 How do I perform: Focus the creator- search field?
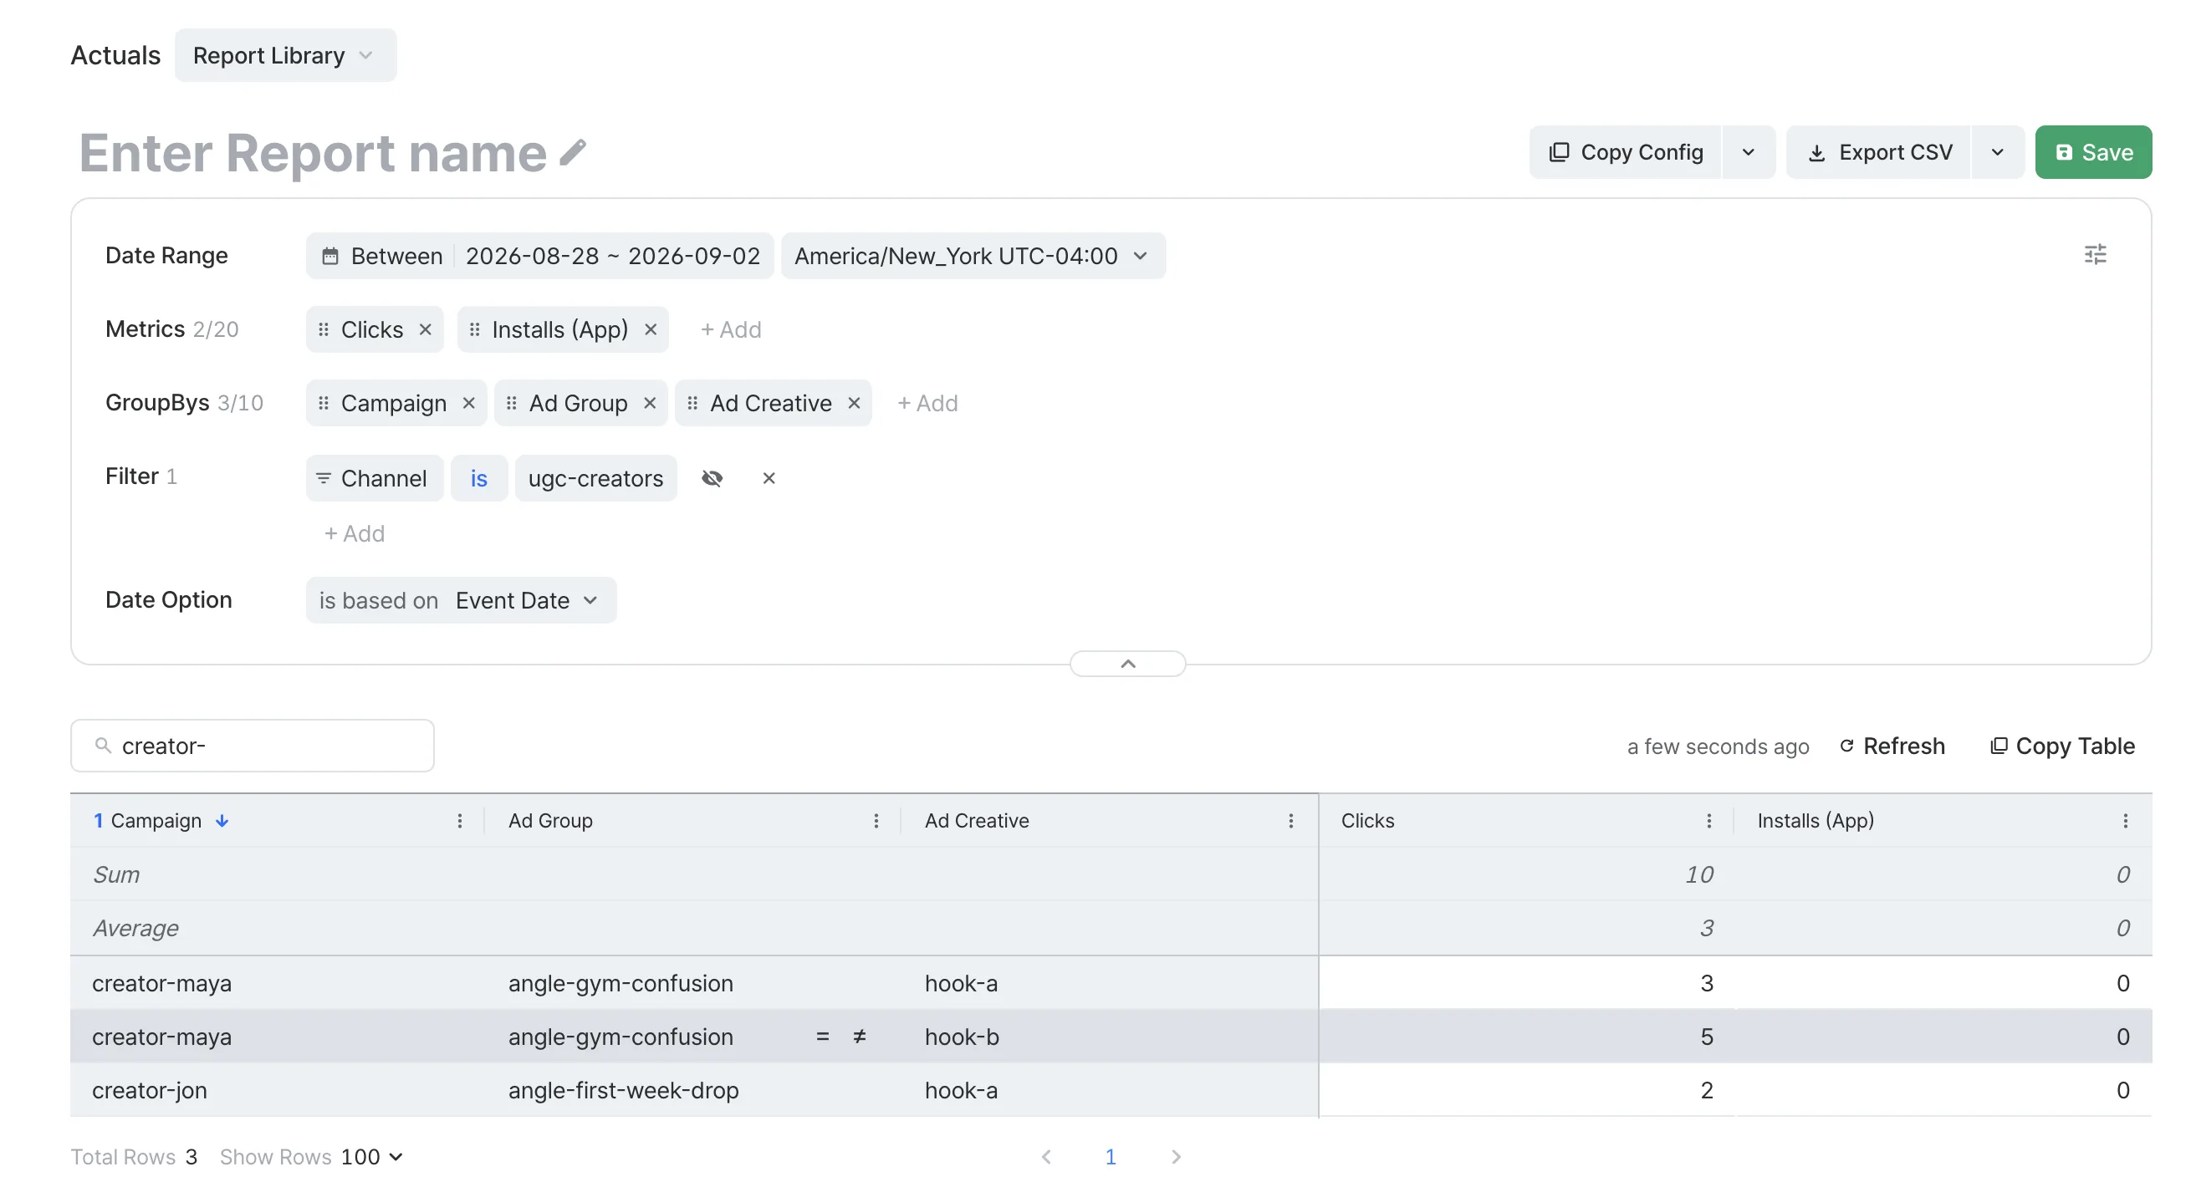point(252,746)
